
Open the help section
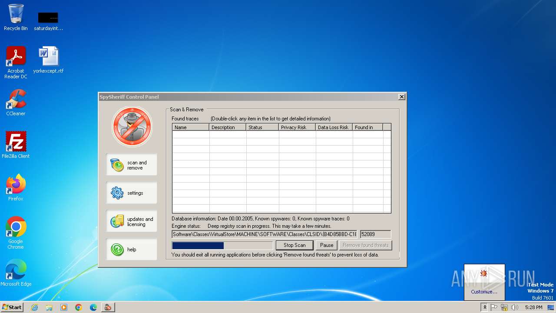coord(132,250)
